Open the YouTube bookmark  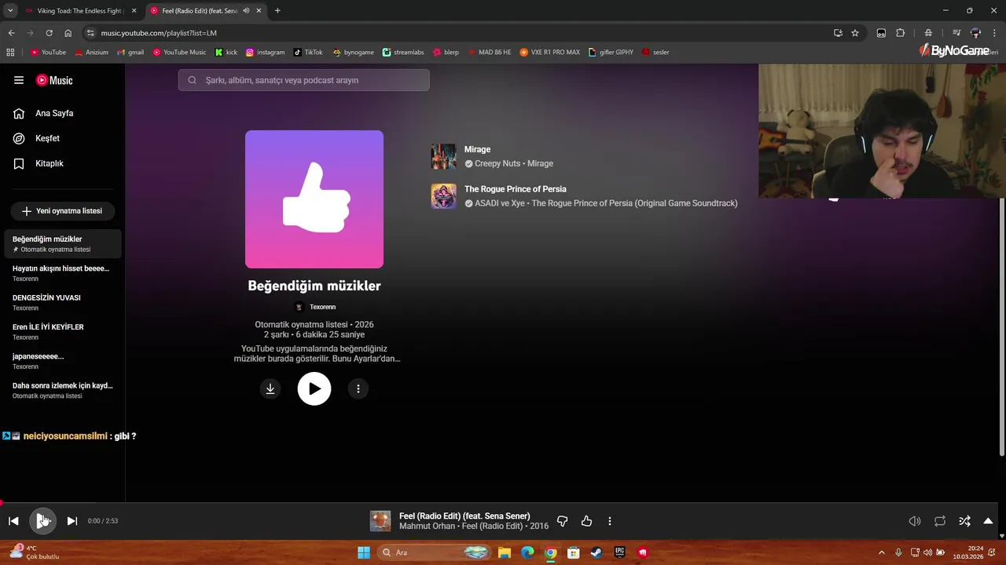(x=48, y=53)
